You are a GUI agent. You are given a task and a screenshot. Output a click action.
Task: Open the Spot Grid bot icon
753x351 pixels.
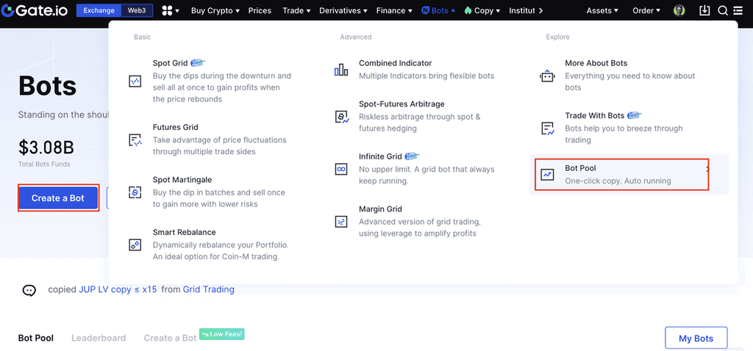135,82
